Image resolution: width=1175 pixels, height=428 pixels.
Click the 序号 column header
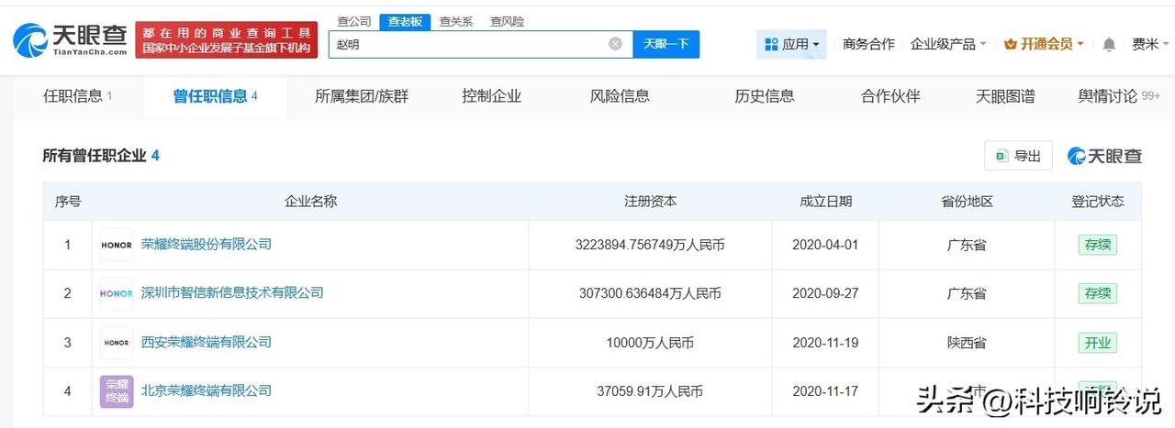coord(68,202)
